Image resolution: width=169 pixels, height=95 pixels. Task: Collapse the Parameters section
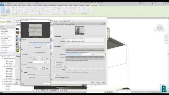click(54, 46)
